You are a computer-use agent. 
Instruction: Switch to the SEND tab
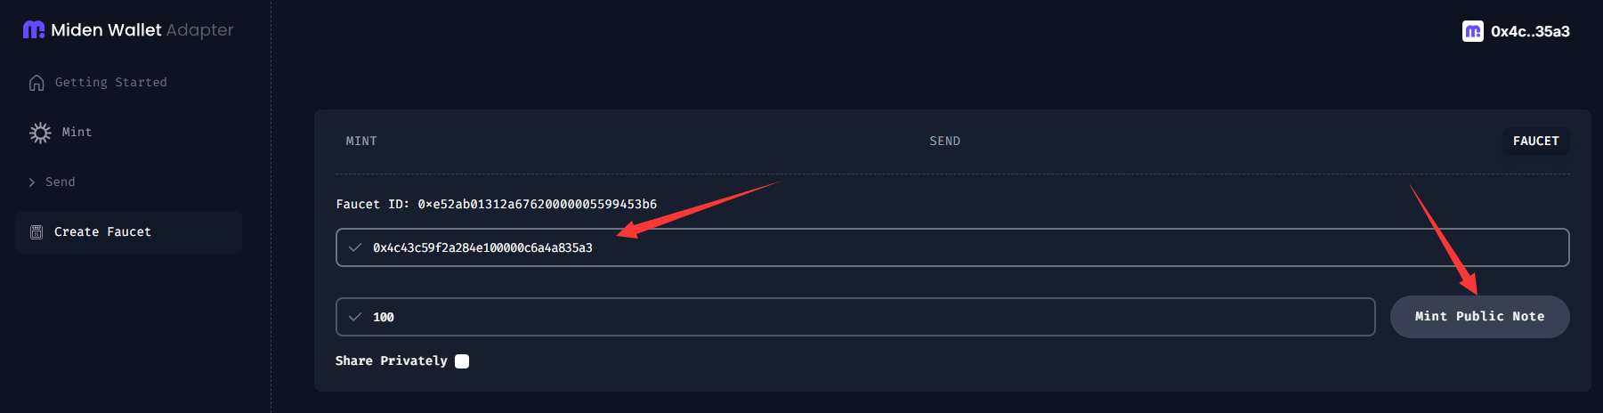tap(944, 142)
